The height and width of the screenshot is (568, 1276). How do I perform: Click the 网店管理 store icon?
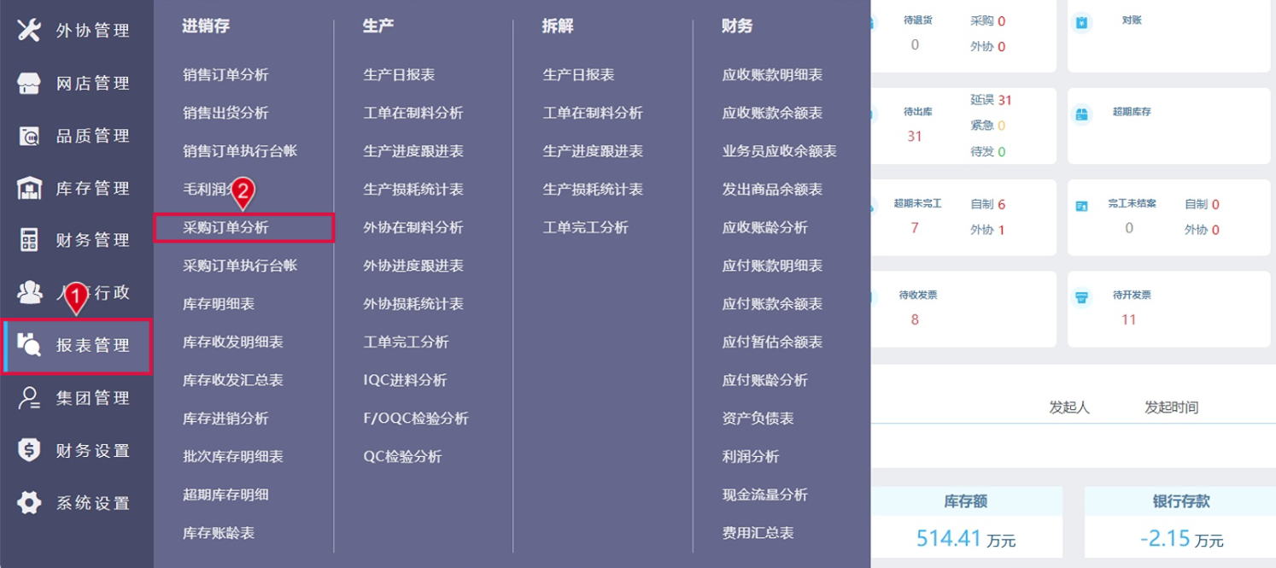pyautogui.click(x=29, y=83)
